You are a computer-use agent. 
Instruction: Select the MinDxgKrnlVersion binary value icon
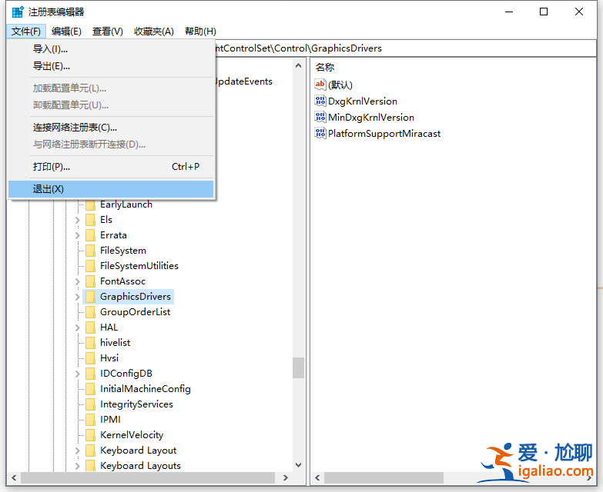(x=320, y=117)
